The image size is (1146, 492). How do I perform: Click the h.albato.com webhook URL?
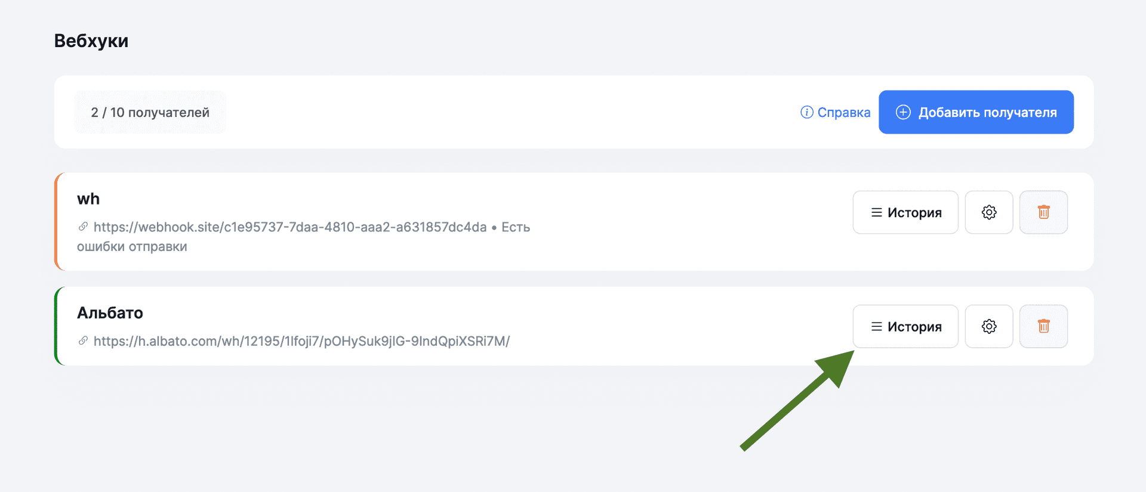click(301, 341)
